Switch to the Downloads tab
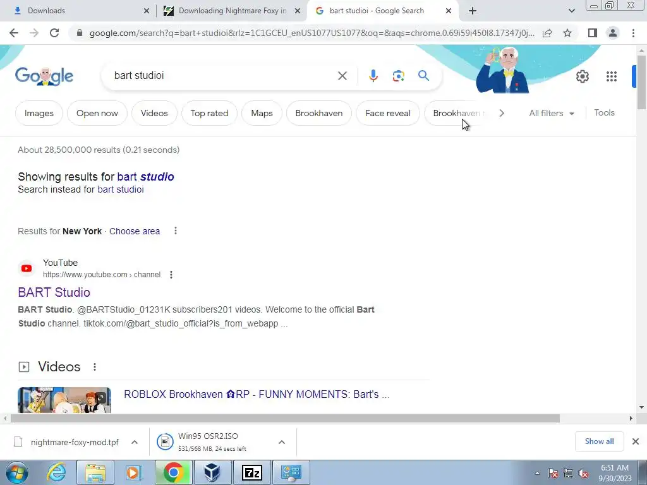Viewport: 647px width, 485px height. point(78,11)
